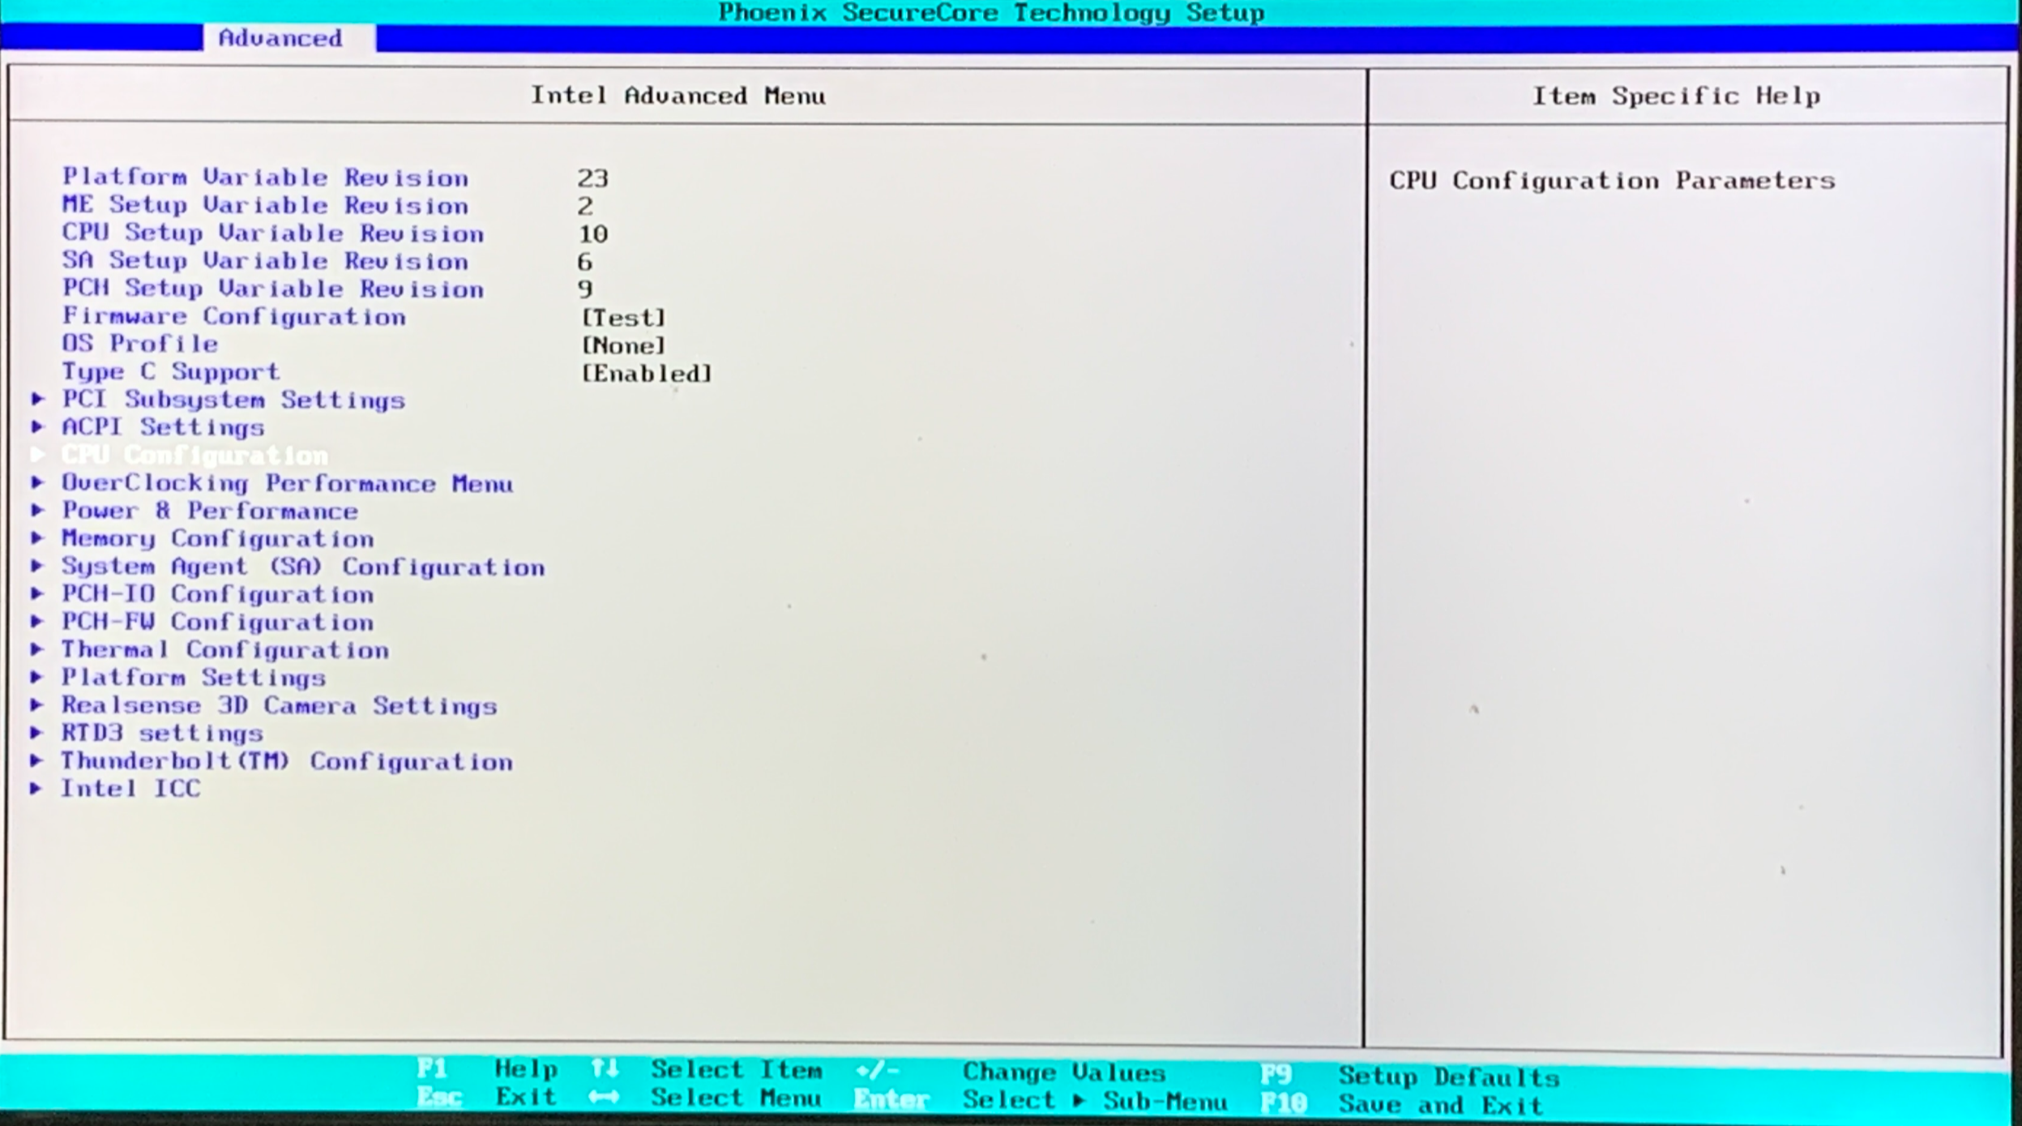Expand Power & Performance submenu
Image resolution: width=2022 pixels, height=1126 pixels.
coord(210,511)
